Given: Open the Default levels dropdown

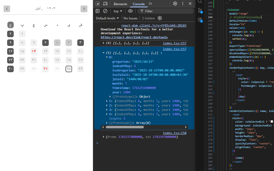Looking at the screenshot, I should pyautogui.click(x=107, y=18).
